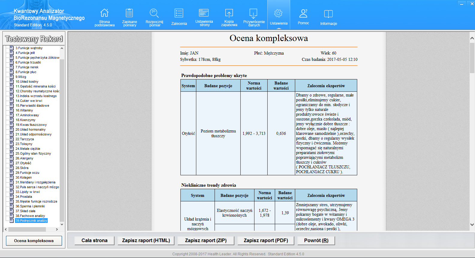Select 27.Otyłość in the report tree
The height and width of the screenshot is (258, 475).
click(23, 163)
